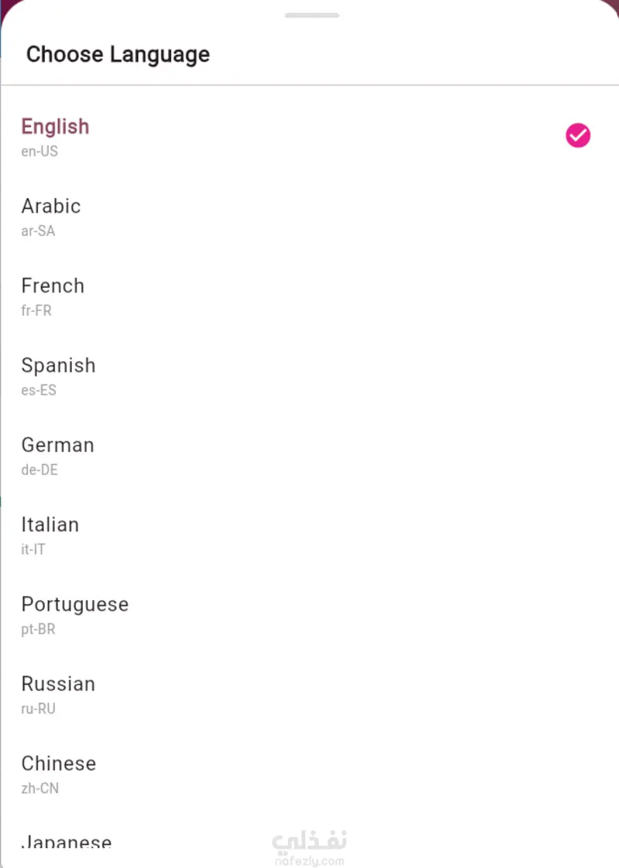Click the sheet drag handle at top
The height and width of the screenshot is (868, 619).
(311, 15)
